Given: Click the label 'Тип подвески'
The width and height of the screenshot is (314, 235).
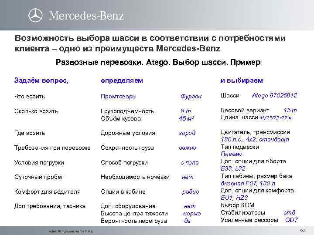Looking at the screenshot, I should coord(240,147).
